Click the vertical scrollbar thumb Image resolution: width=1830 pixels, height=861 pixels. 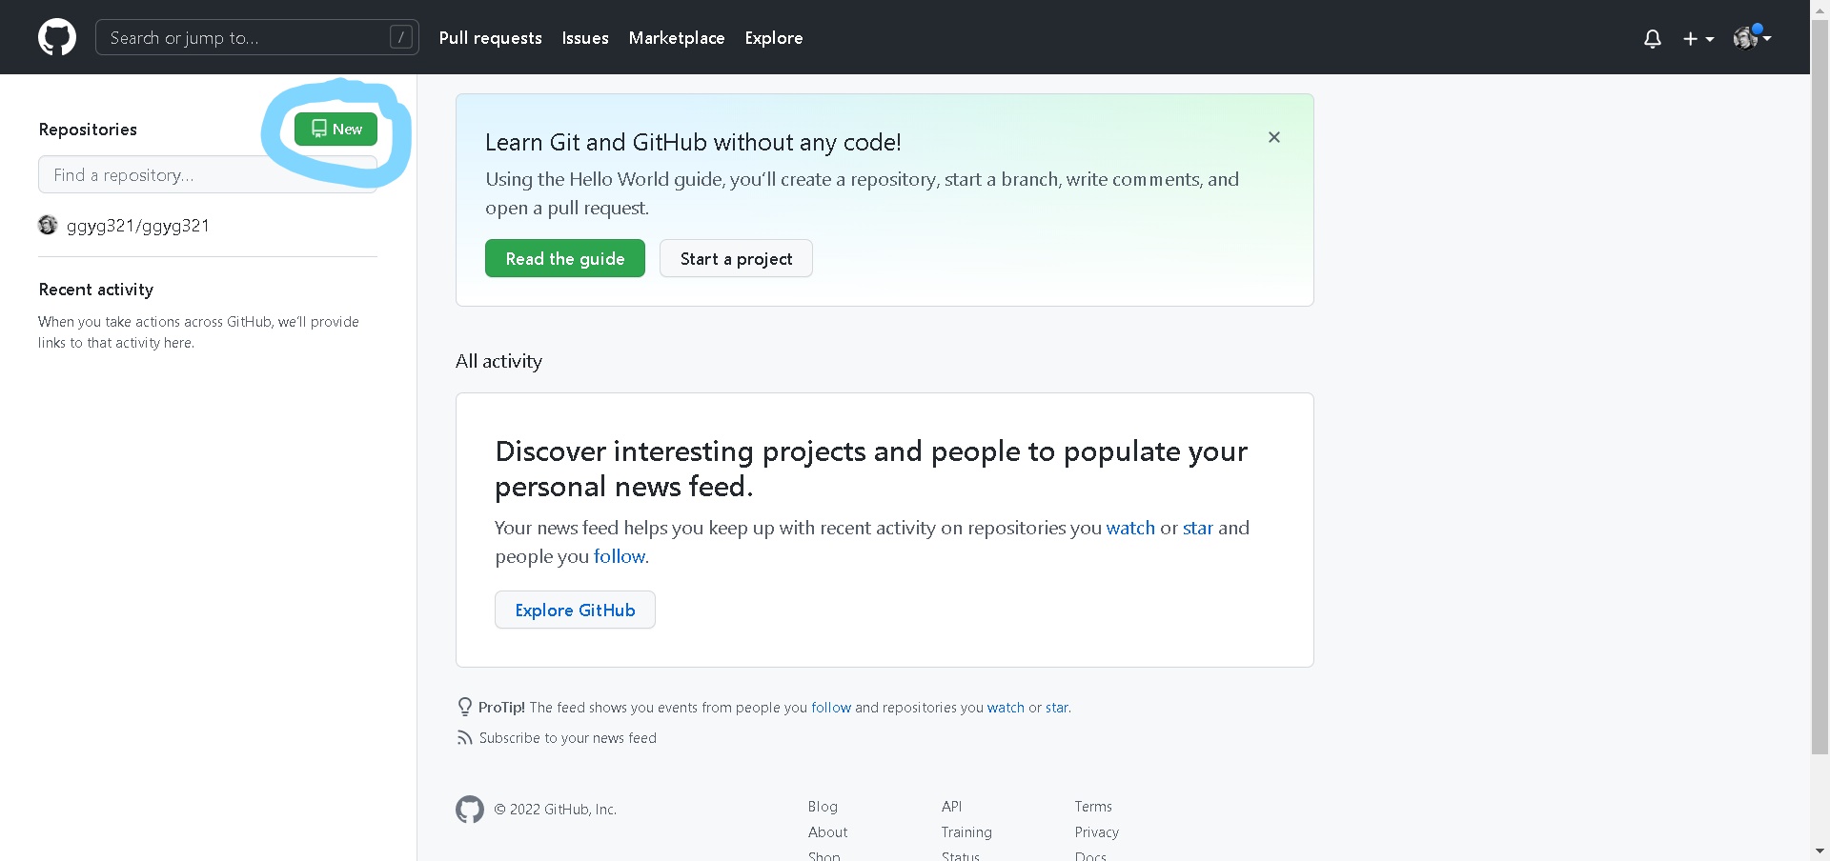click(1820, 386)
